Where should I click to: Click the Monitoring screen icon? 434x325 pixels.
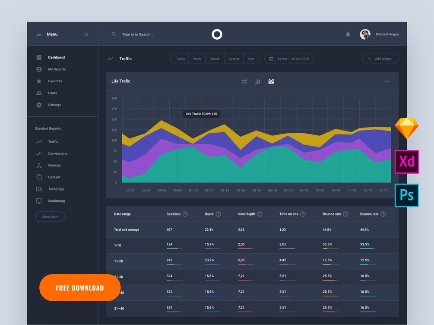[x=39, y=201]
